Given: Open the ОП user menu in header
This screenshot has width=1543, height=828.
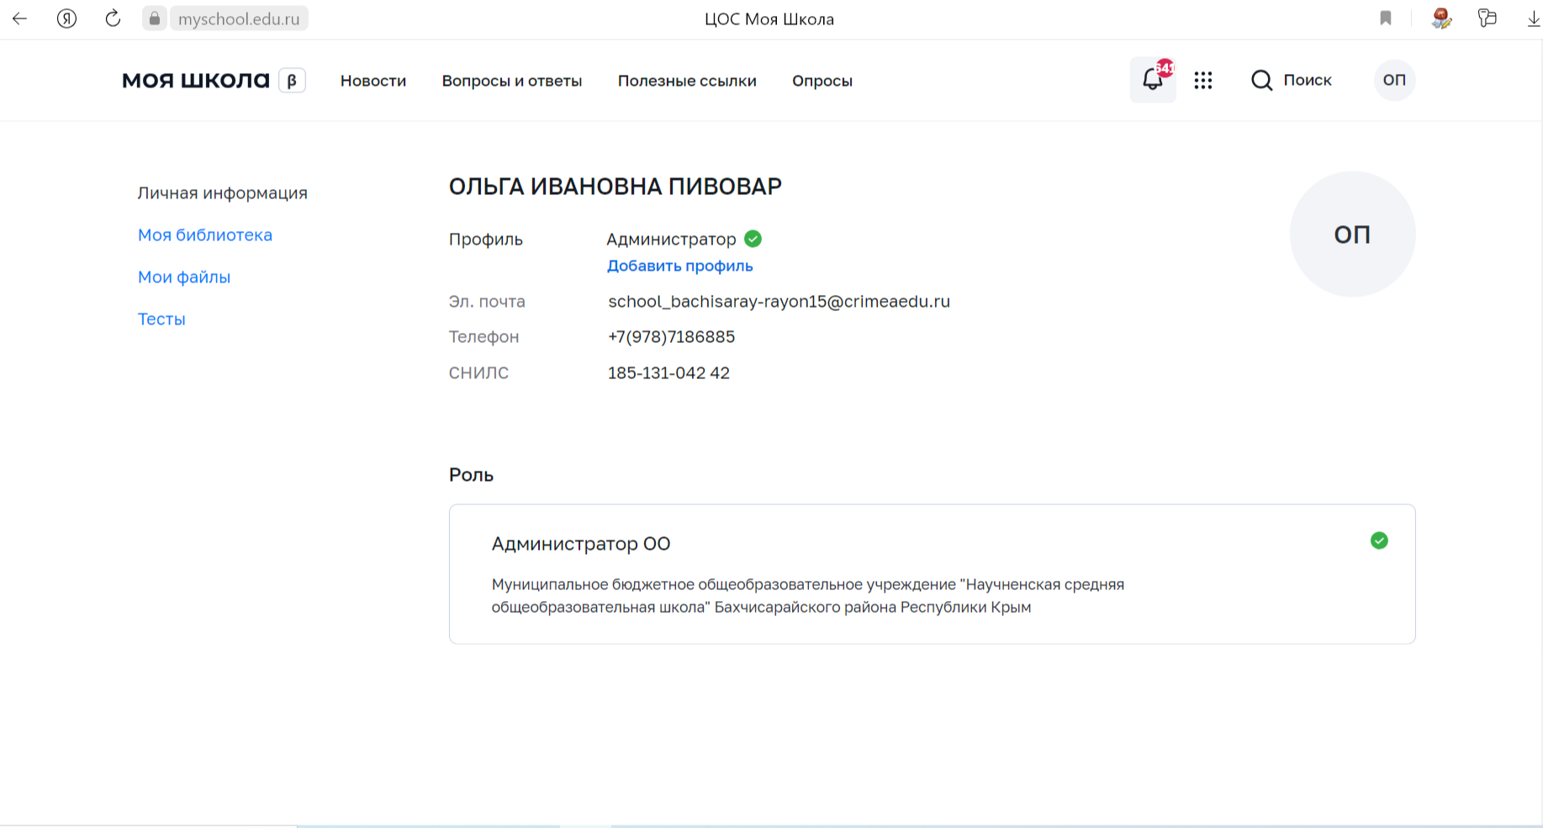Looking at the screenshot, I should tap(1393, 80).
